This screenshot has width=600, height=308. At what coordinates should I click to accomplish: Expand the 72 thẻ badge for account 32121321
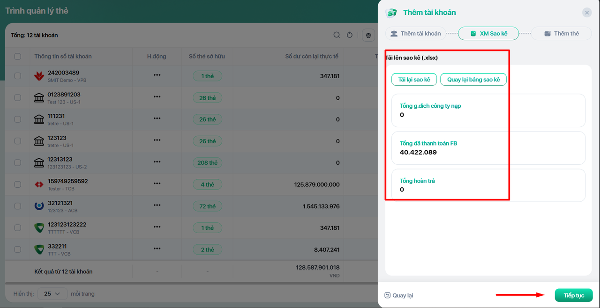207,206
